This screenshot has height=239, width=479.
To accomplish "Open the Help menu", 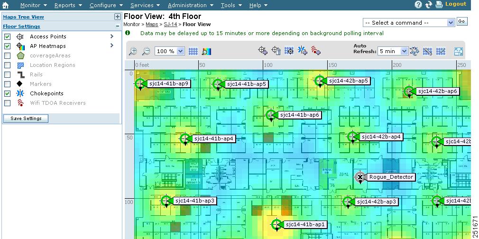I will (258, 5).
